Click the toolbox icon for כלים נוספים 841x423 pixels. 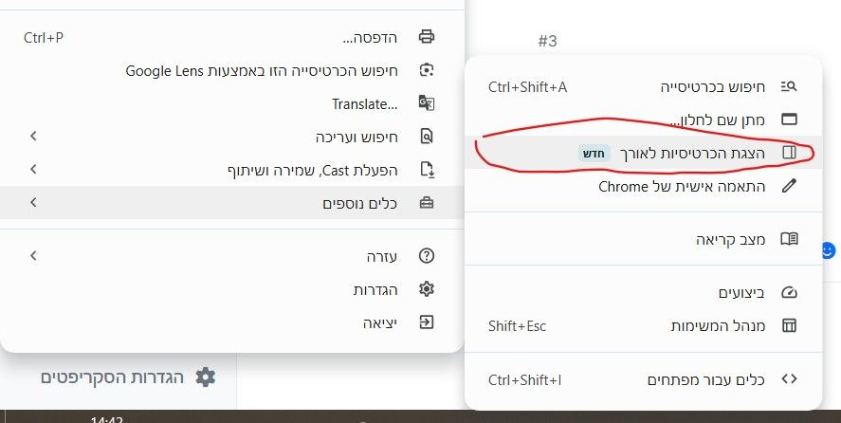coord(427,203)
